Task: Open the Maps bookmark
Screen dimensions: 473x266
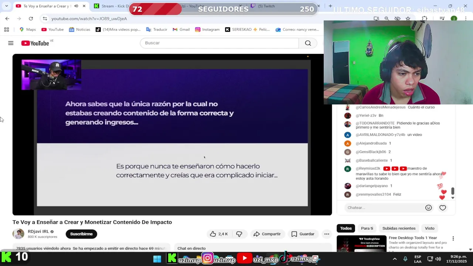Action: click(28, 30)
